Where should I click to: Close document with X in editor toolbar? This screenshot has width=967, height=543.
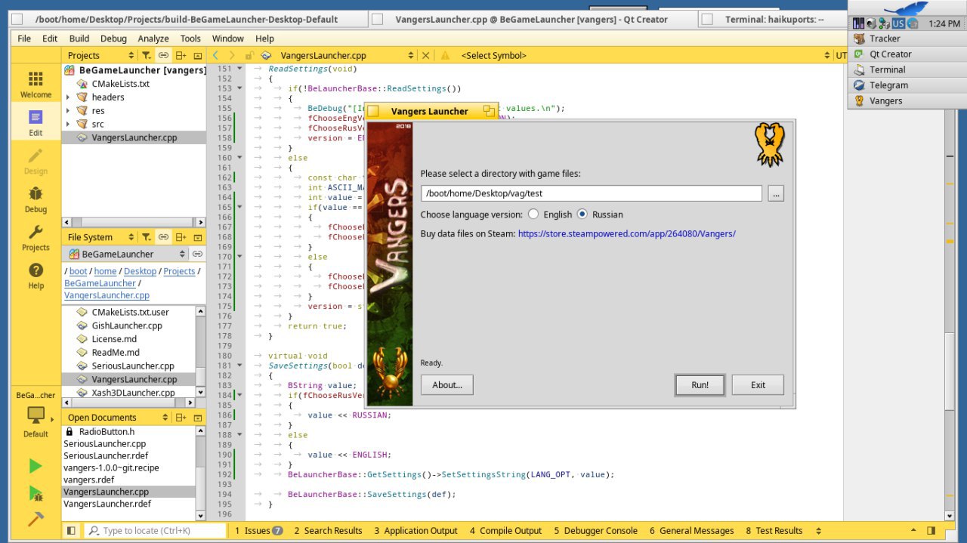tap(425, 55)
